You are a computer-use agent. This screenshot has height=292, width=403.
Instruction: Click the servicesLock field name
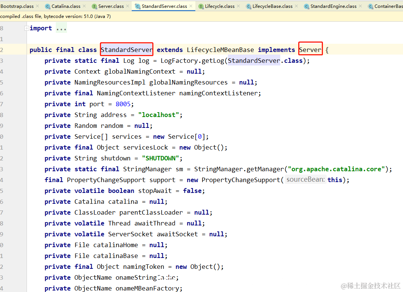click(146, 147)
